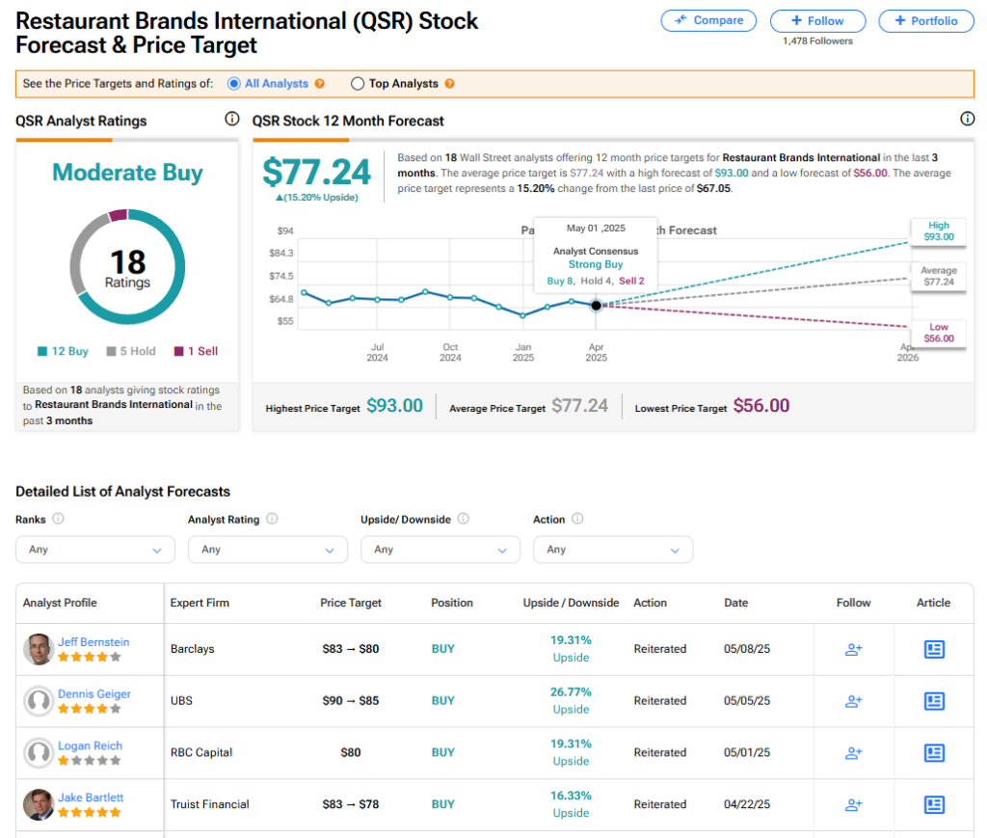Click Jake Bartlett's profile photo
The width and height of the screenshot is (987, 838).
[39, 804]
